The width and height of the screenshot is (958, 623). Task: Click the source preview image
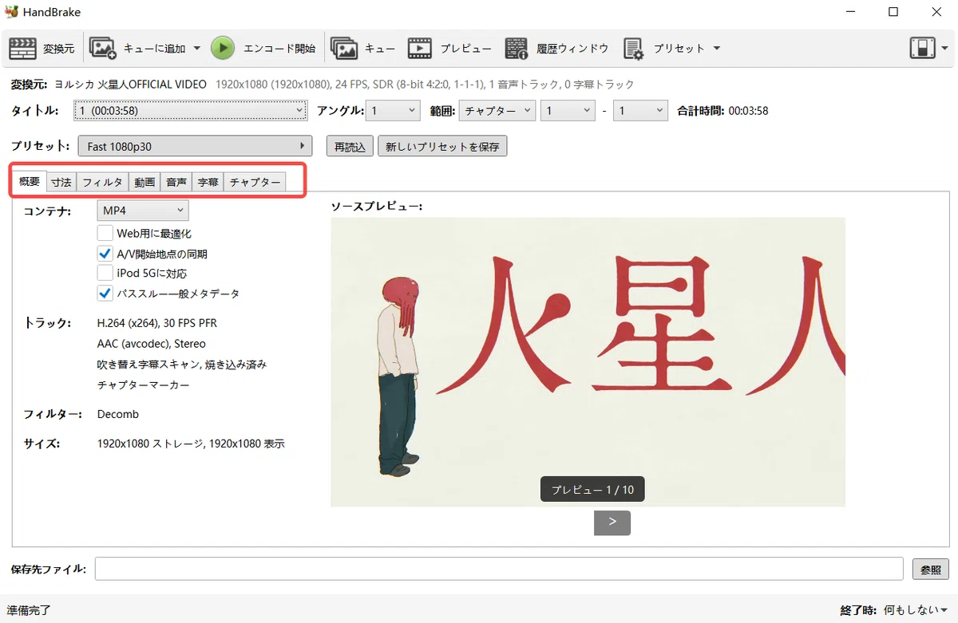pyautogui.click(x=588, y=361)
